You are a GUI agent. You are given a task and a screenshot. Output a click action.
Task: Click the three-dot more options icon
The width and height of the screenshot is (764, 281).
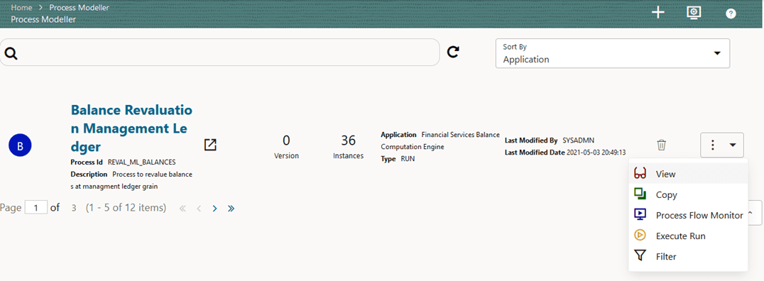[x=713, y=145]
